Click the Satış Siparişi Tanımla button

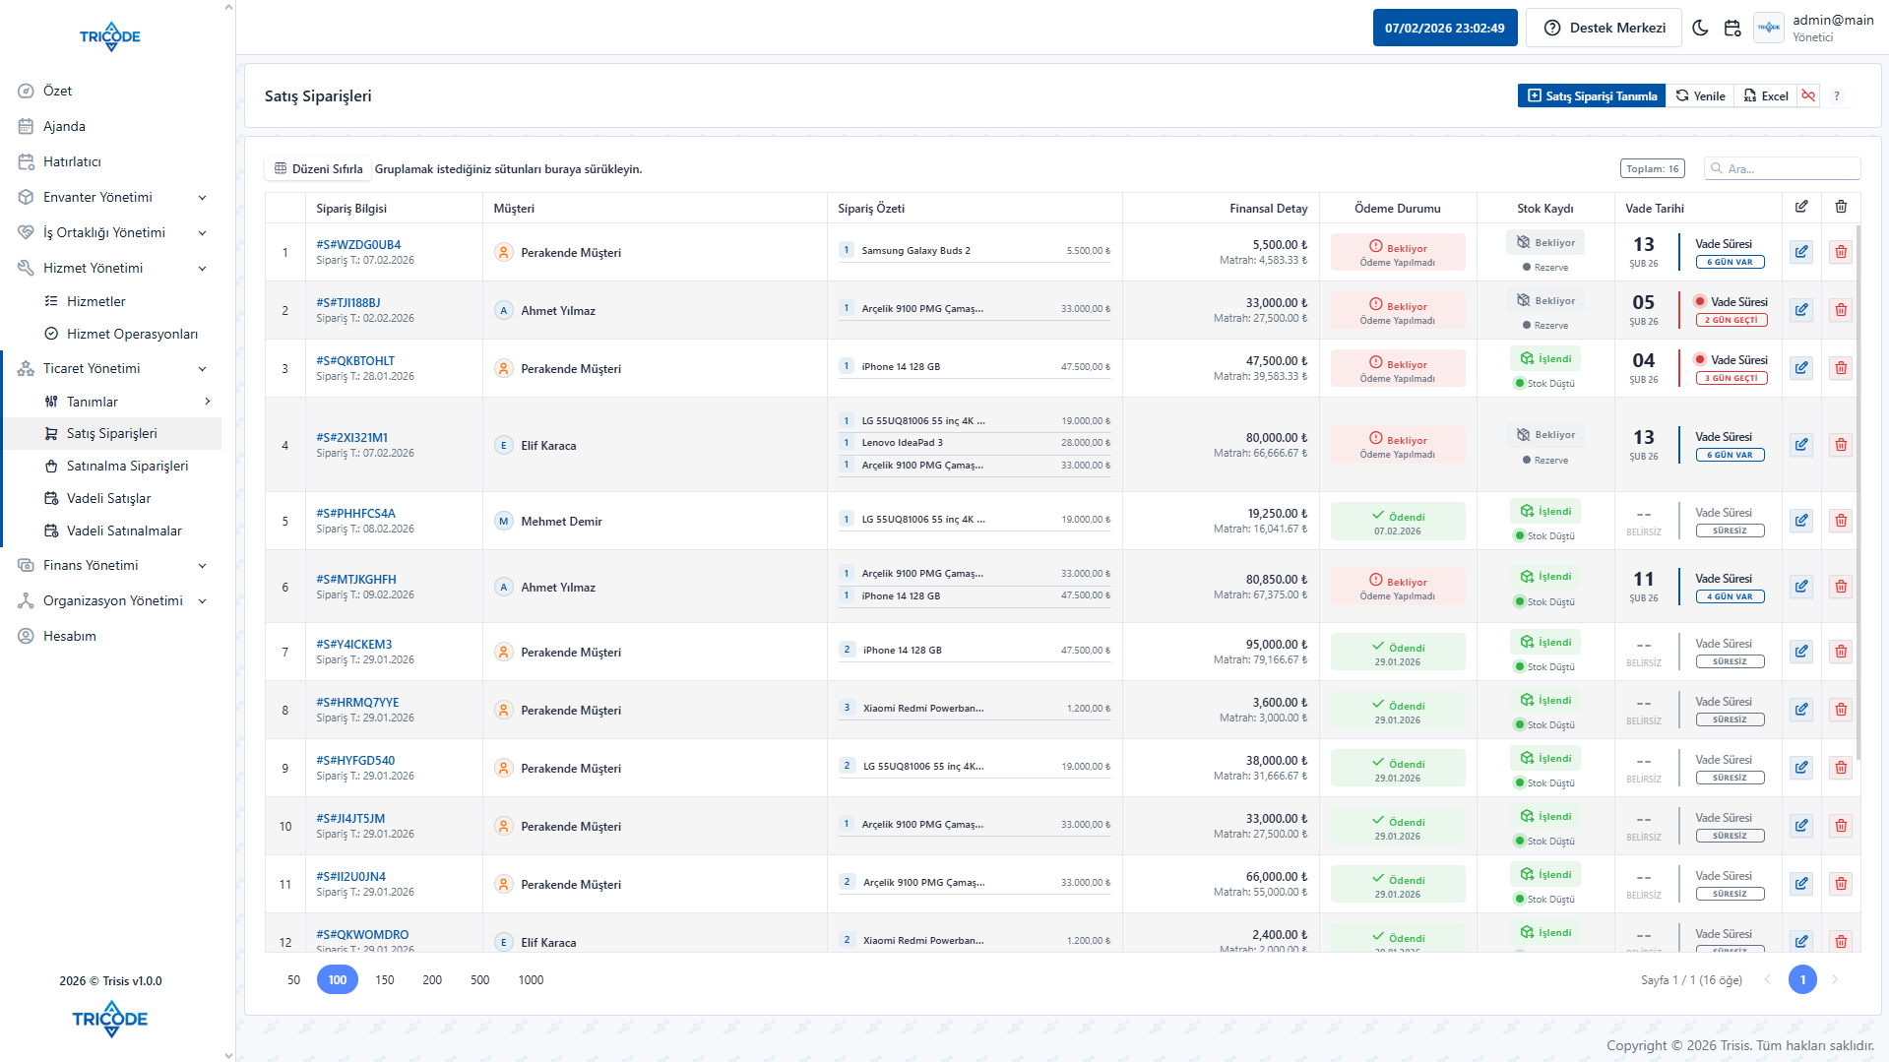click(1591, 95)
